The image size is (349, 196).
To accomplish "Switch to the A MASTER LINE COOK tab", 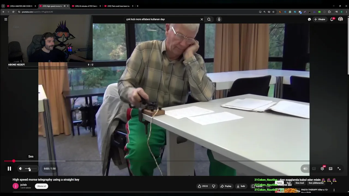I will [x=21, y=6].
